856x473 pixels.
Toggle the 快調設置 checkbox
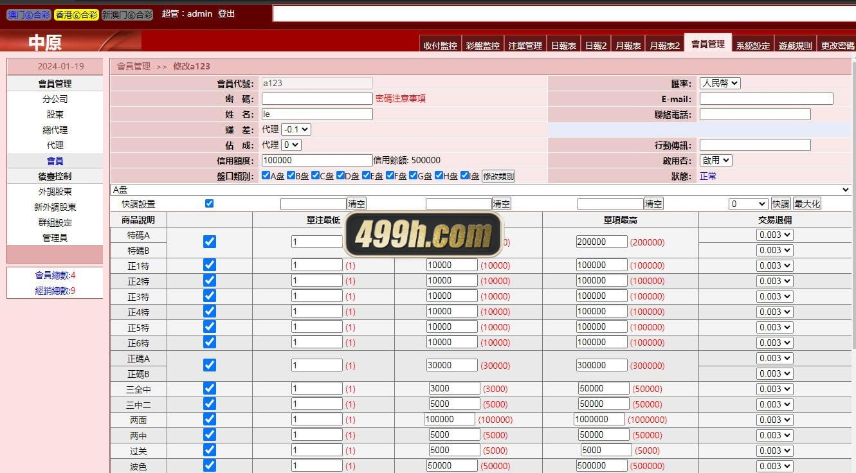click(209, 203)
